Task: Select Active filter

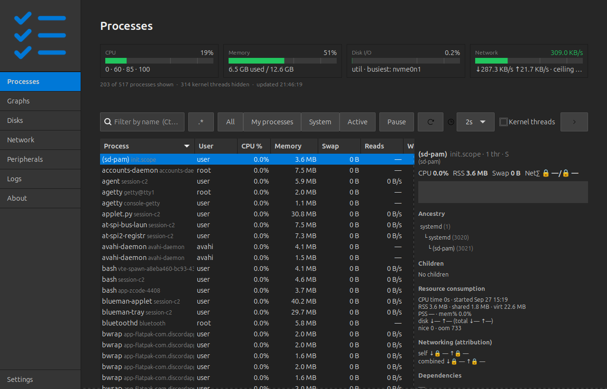Action: pyautogui.click(x=358, y=122)
